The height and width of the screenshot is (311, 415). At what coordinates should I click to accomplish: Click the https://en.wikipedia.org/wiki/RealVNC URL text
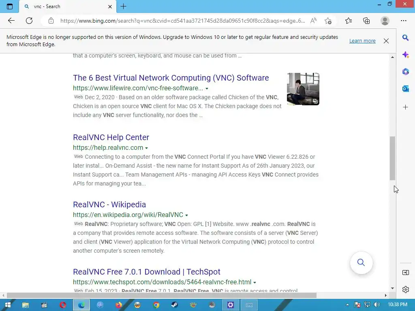pyautogui.click(x=128, y=215)
